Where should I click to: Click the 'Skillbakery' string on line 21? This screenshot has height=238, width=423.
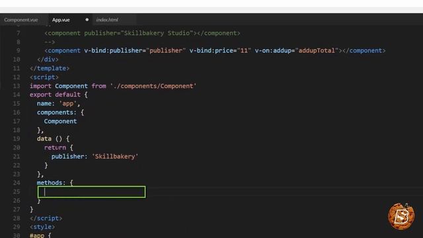click(x=115, y=157)
